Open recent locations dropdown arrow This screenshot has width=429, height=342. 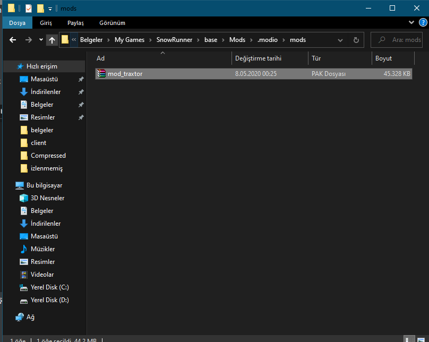(x=40, y=40)
